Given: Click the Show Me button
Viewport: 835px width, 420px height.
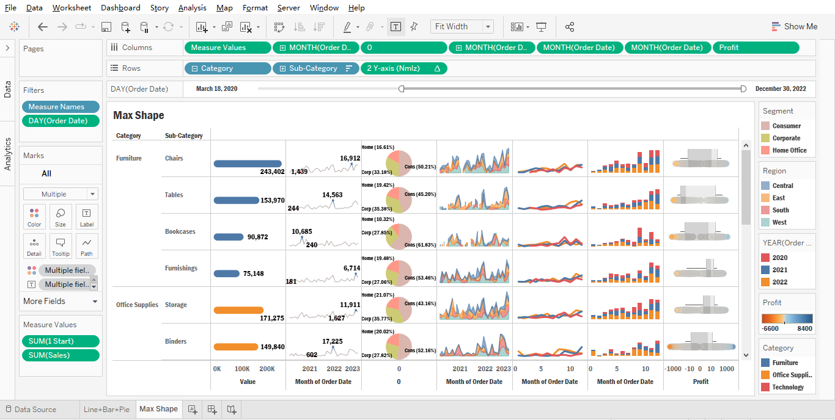Looking at the screenshot, I should [795, 26].
